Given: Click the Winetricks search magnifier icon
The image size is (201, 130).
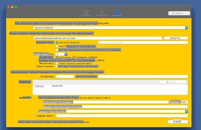Looking at the screenshot, I should click(167, 82).
